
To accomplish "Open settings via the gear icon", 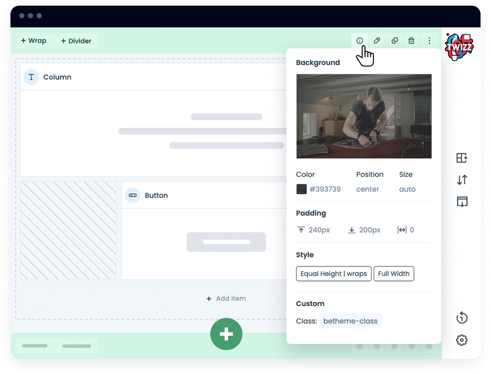I will click(x=462, y=340).
